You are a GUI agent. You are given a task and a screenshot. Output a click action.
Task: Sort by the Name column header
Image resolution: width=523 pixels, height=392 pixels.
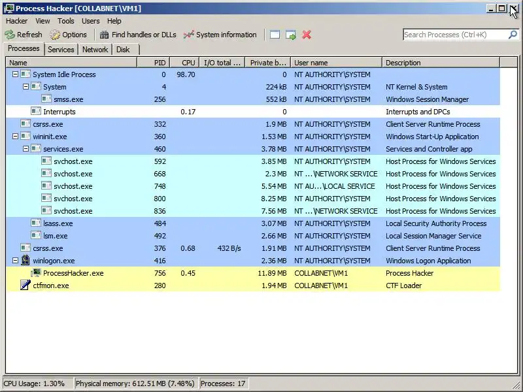coord(71,62)
